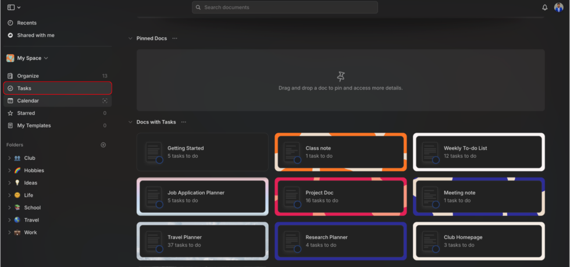Click the notification bell icon
Screen dimensions: 570x267
[544, 8]
